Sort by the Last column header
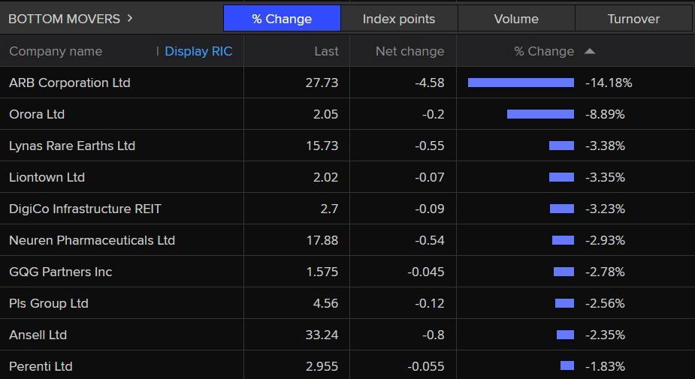The image size is (695, 379). pyautogui.click(x=326, y=51)
